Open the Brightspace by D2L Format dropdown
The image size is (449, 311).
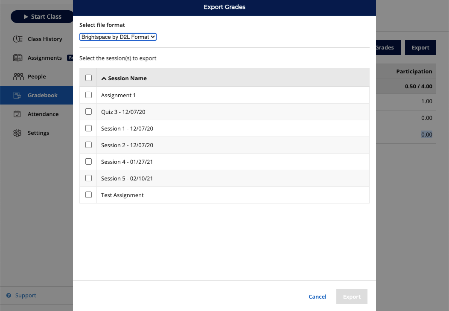pos(118,37)
